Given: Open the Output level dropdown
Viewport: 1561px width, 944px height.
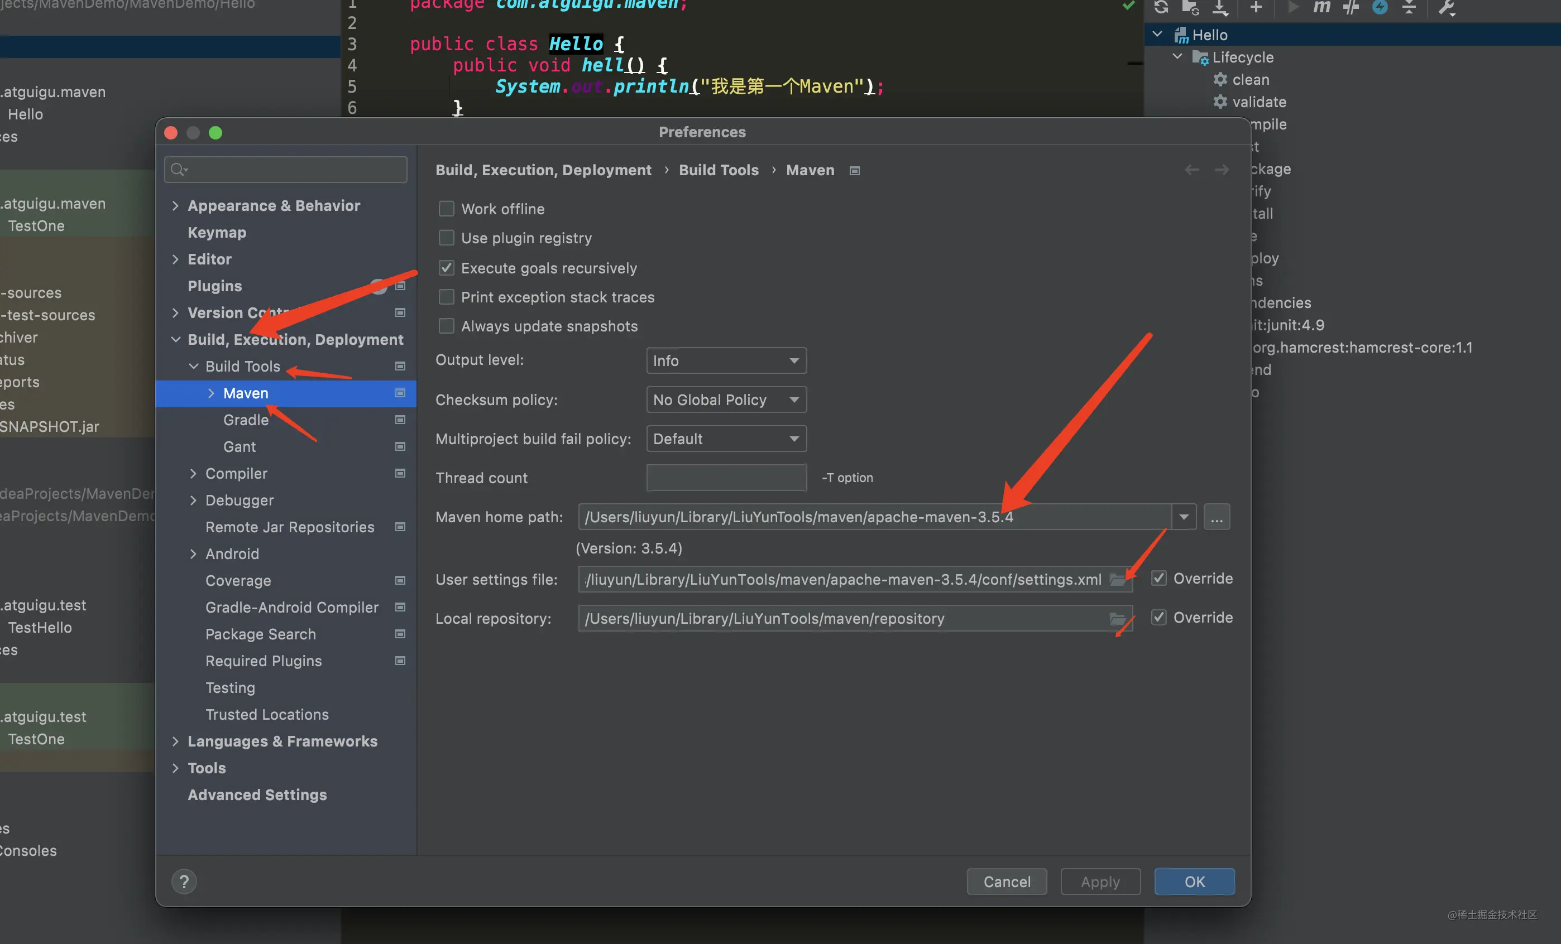Looking at the screenshot, I should coord(726,361).
